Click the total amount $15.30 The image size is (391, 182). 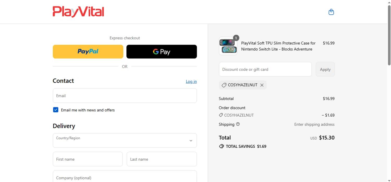(x=327, y=138)
